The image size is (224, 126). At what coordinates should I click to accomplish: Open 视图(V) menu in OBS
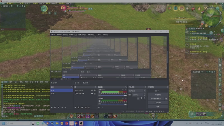(65, 35)
